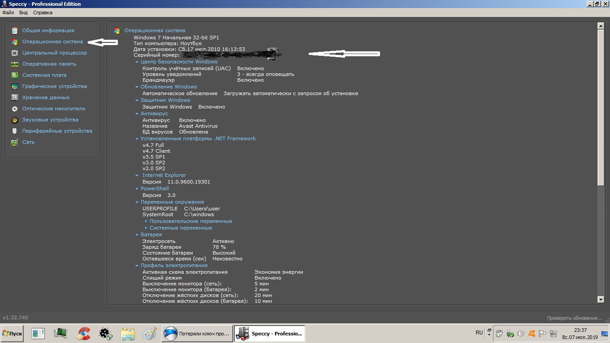Click the volume speaker tray icon

pos(521,334)
